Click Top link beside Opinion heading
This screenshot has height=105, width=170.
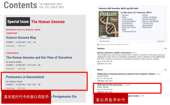(165, 49)
